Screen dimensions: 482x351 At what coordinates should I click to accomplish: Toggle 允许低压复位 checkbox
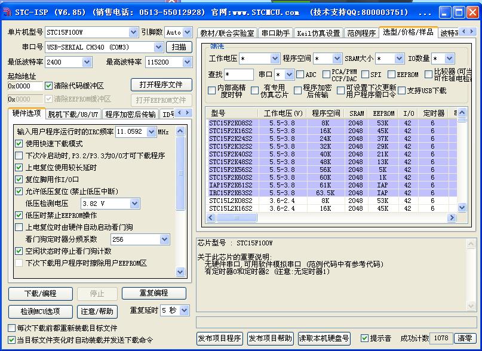[x=19, y=192]
